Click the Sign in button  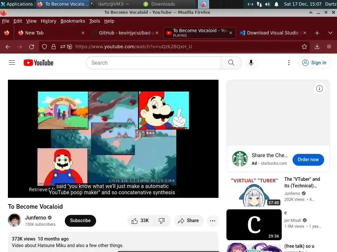[315, 63]
